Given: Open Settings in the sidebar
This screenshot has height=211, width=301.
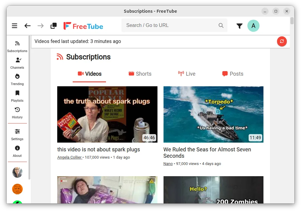Looking at the screenshot, I should pos(17,135).
